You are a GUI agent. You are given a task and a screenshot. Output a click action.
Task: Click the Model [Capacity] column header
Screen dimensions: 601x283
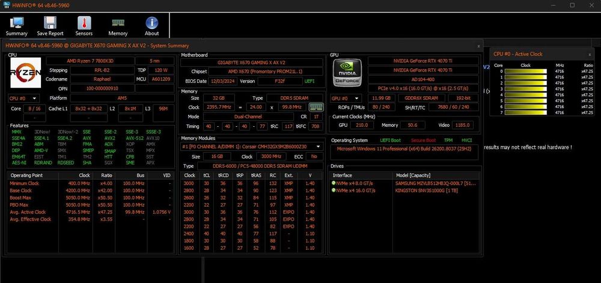[x=436, y=175]
